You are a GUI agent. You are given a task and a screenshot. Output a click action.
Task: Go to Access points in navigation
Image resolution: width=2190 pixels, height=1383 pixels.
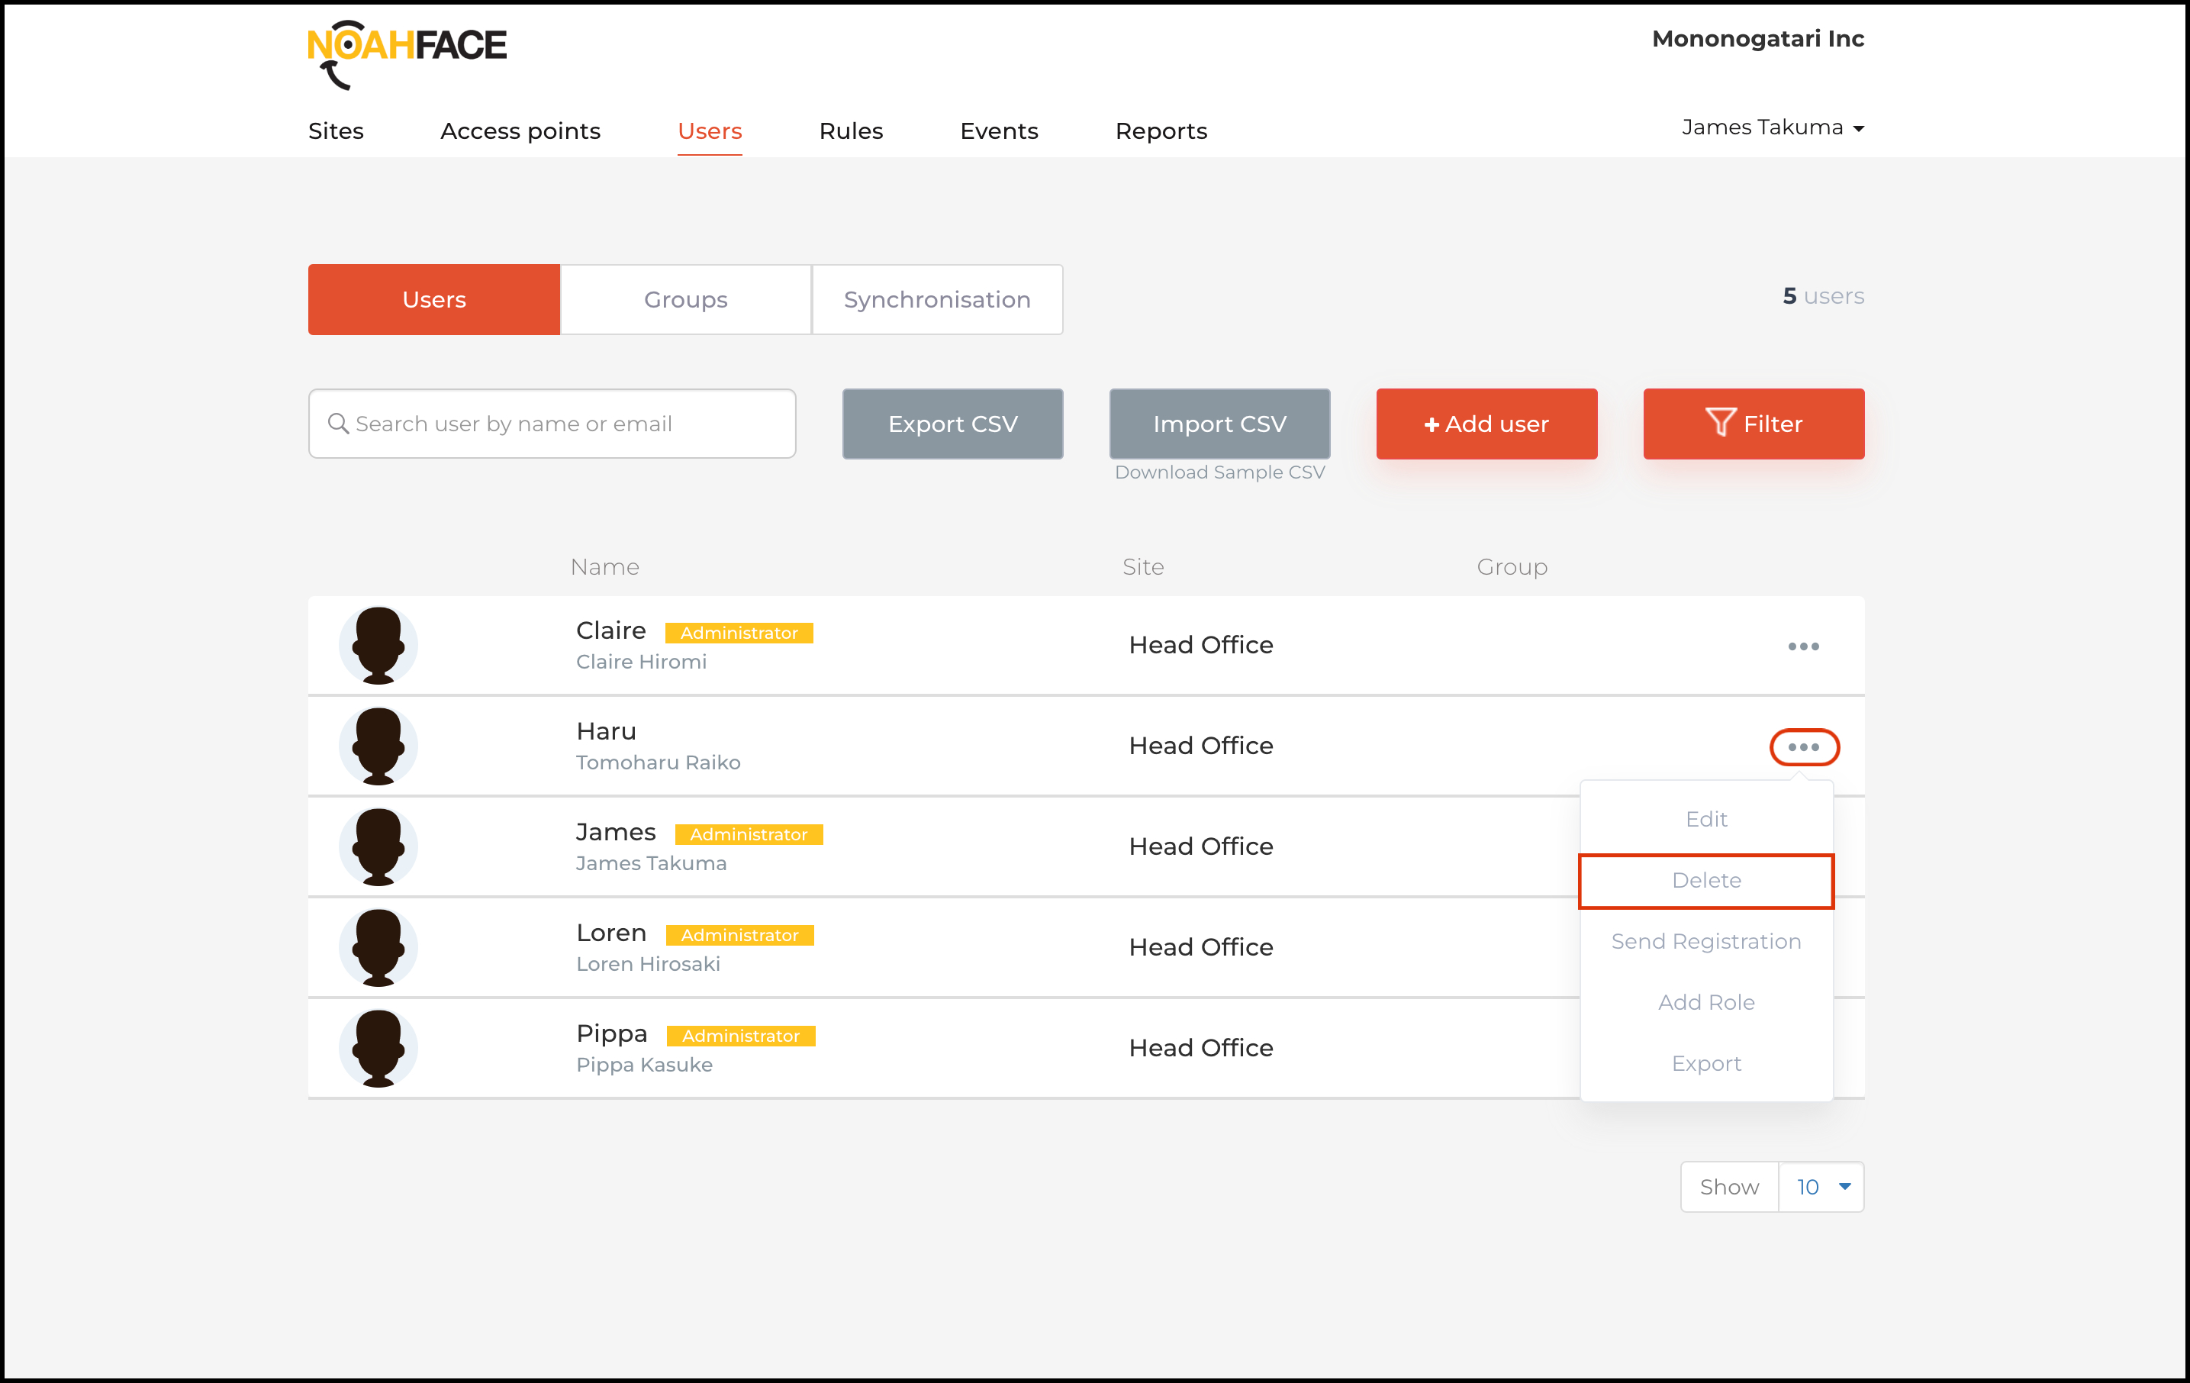(x=520, y=131)
